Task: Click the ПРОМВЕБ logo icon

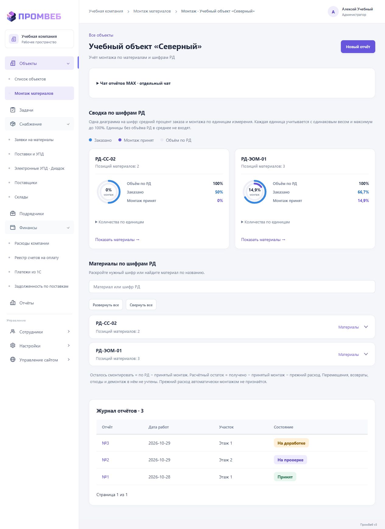Action: pyautogui.click(x=11, y=16)
